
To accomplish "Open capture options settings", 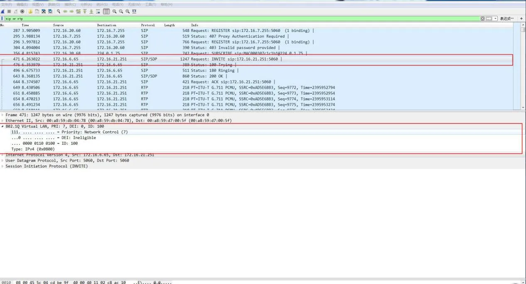I will (22, 11).
